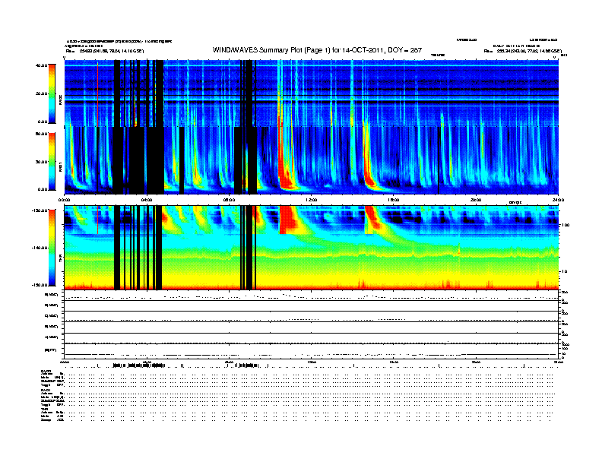Click the -150.00 label on TNR color bar
Viewport: 602px width, 465px height.
pos(40,285)
